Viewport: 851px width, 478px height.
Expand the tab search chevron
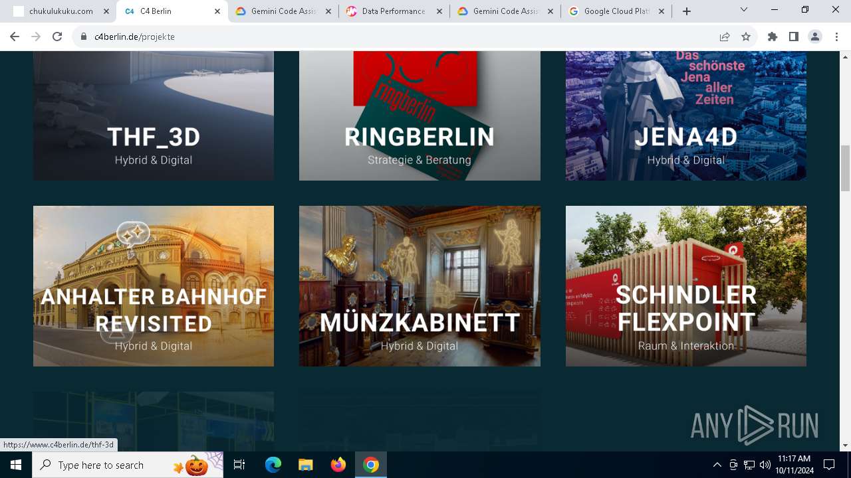[744, 9]
